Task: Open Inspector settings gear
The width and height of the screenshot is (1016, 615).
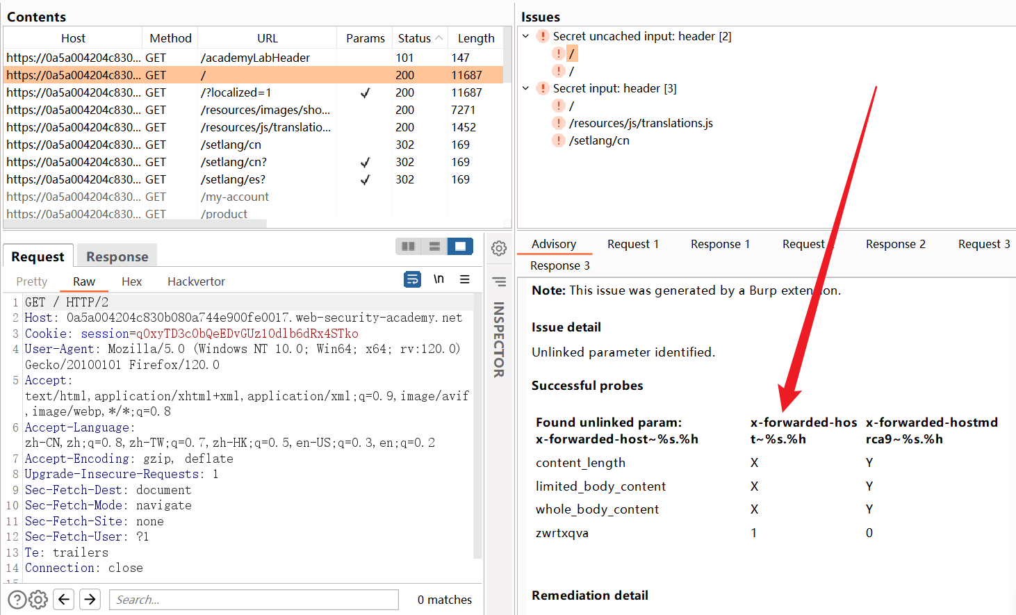Action: click(x=499, y=248)
